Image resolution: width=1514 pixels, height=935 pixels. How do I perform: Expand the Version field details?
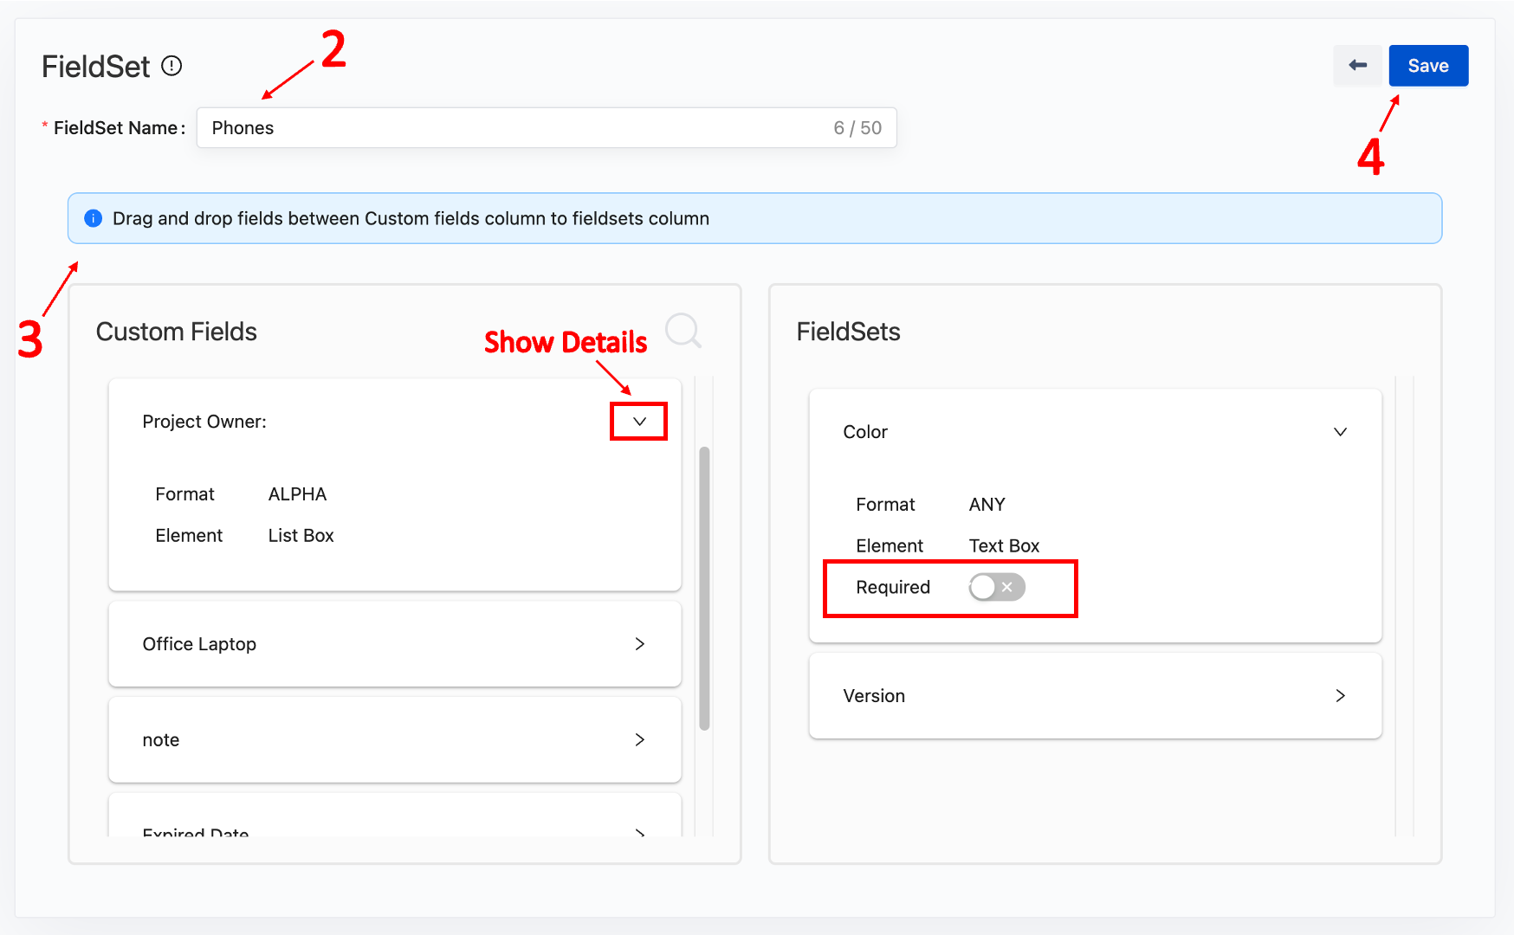[x=1340, y=696]
